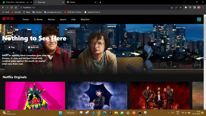Open the green profile avatar icon

[x=199, y=19]
